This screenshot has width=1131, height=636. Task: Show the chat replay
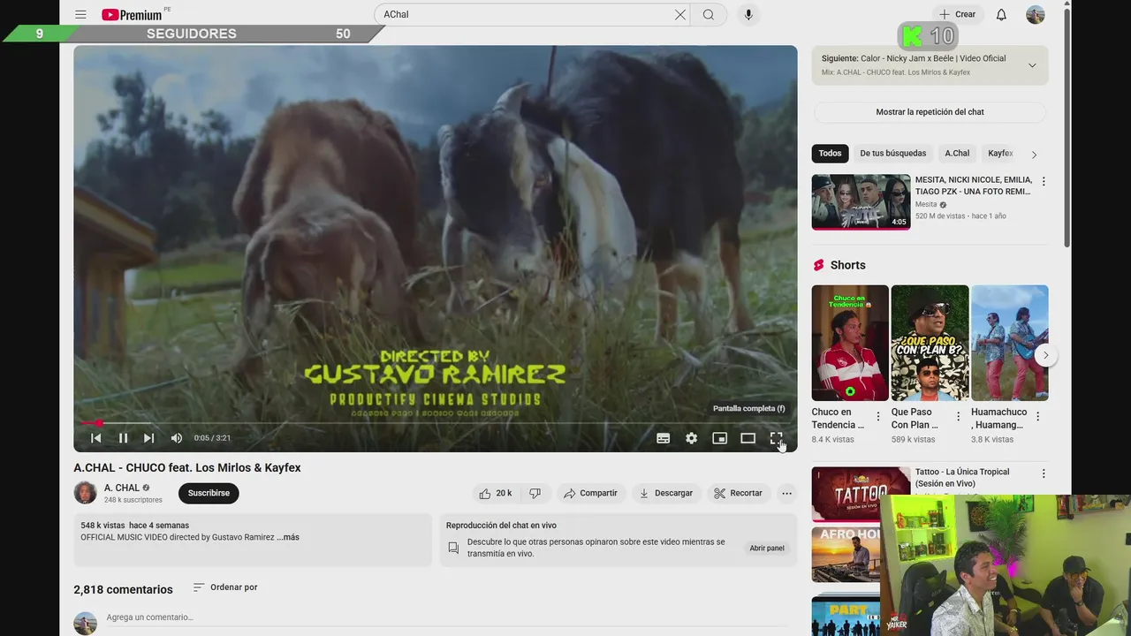pos(930,112)
